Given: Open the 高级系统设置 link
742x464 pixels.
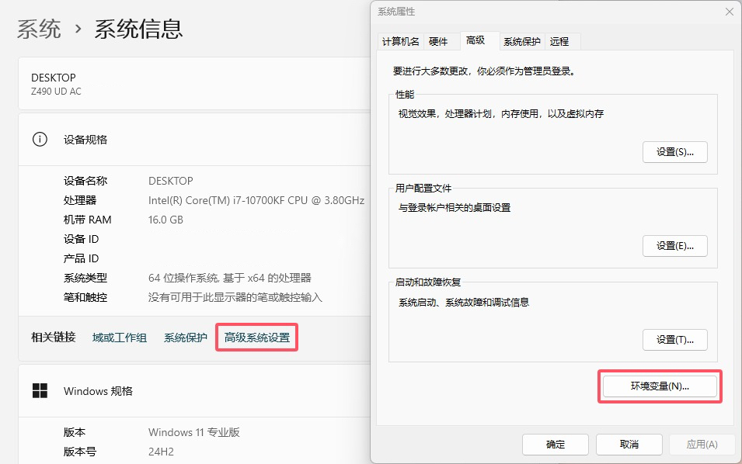Looking at the screenshot, I should (x=256, y=338).
